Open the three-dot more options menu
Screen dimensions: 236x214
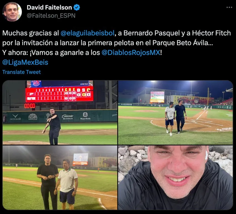click(229, 7)
